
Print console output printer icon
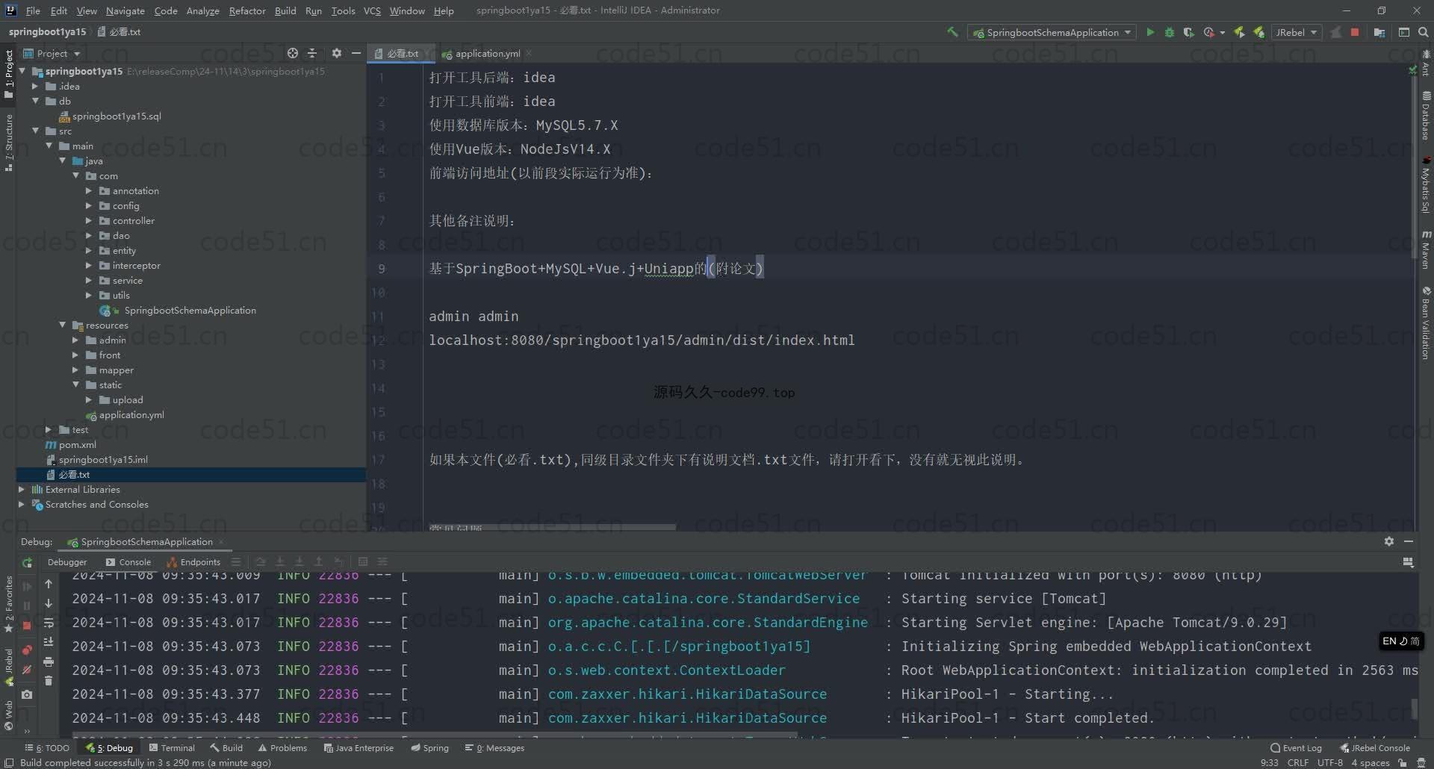pyautogui.click(x=49, y=661)
